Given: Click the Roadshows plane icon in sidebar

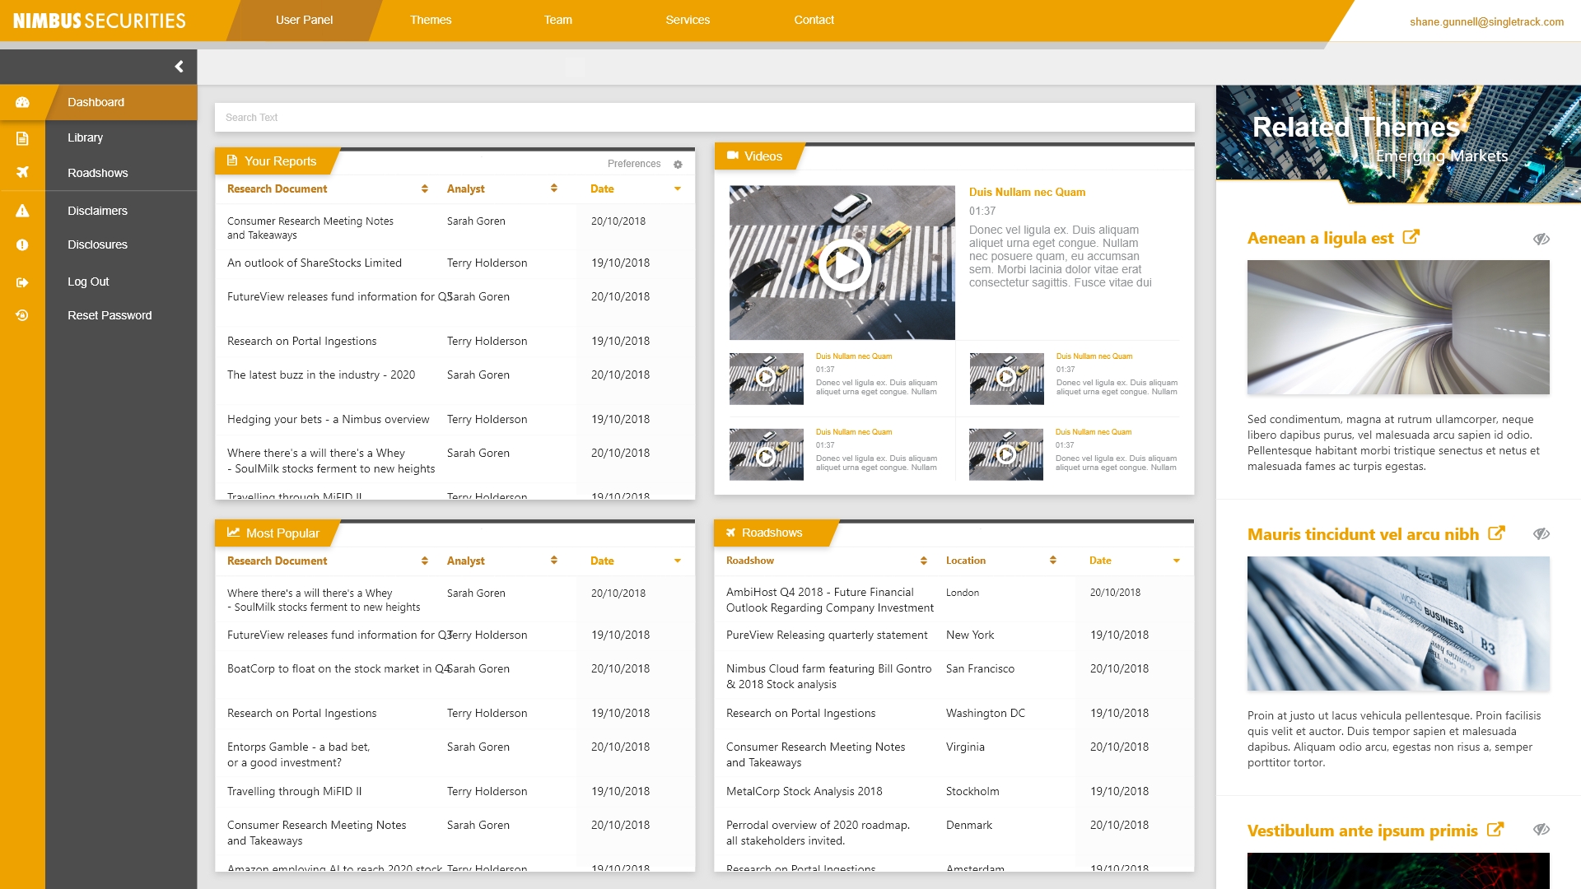Looking at the screenshot, I should point(22,173).
